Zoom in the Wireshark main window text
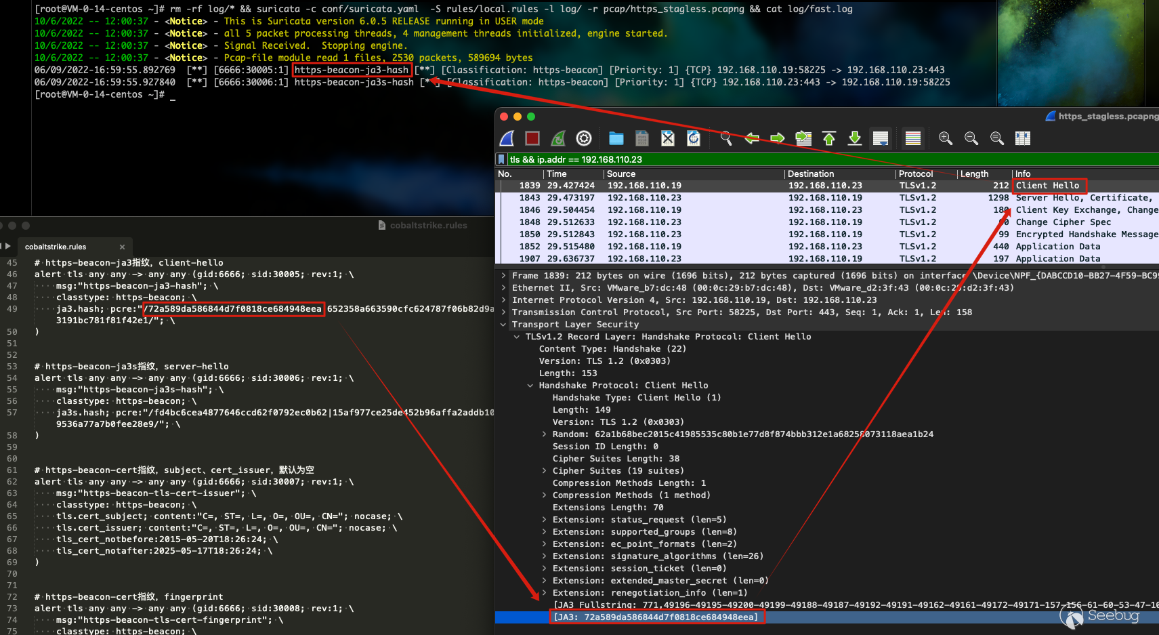Viewport: 1159px width, 635px height. [x=946, y=139]
